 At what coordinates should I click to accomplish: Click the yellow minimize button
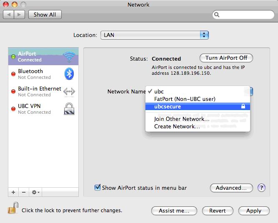(15, 4)
